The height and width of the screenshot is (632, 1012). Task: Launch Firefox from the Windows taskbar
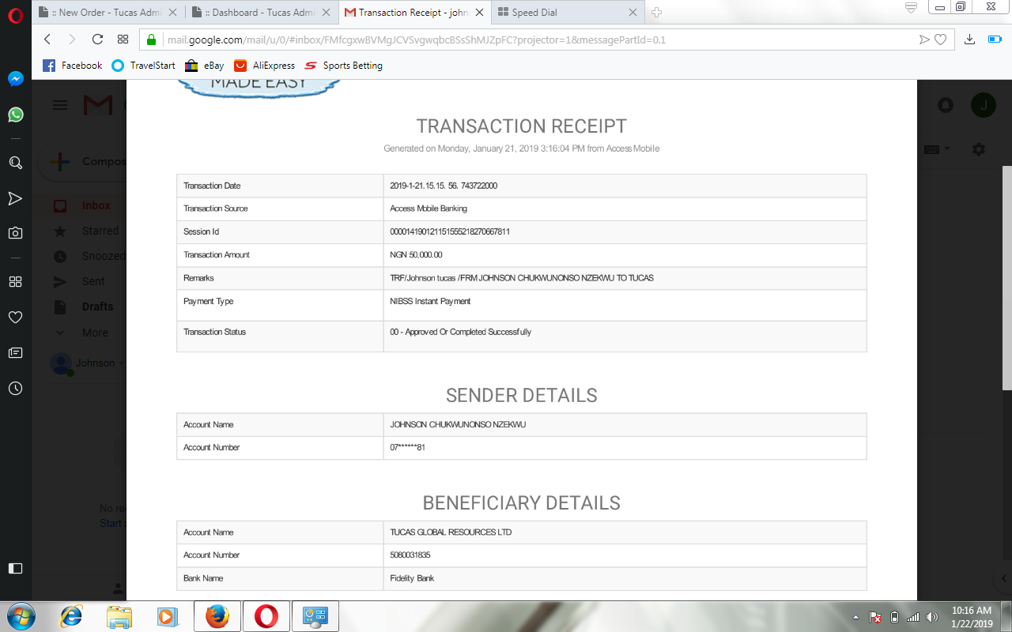217,616
